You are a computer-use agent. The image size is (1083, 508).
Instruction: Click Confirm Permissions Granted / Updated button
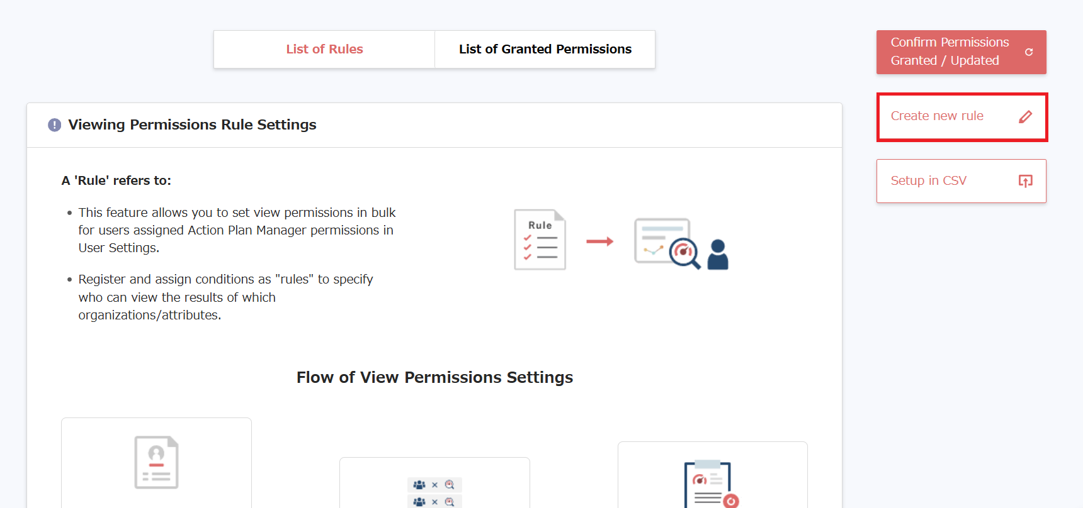(x=950, y=52)
